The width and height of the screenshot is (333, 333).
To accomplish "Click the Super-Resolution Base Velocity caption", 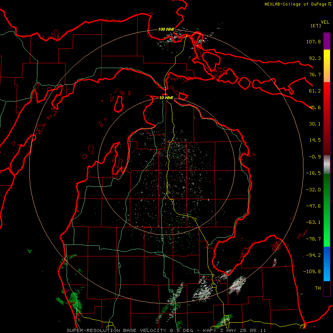I will coord(166,330).
